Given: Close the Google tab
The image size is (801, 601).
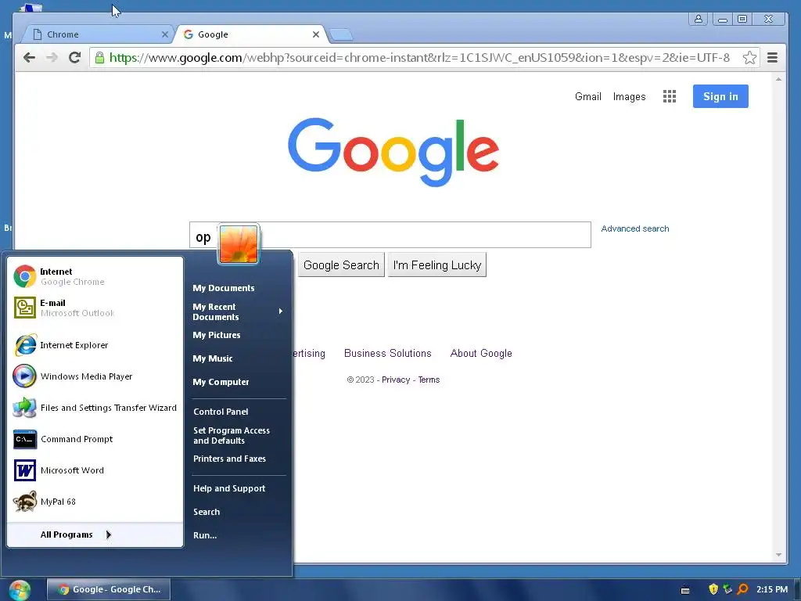Looking at the screenshot, I should (x=316, y=34).
